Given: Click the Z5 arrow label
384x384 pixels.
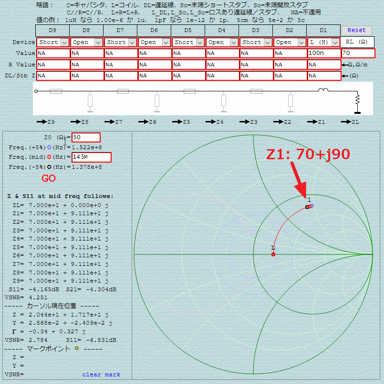Looking at the screenshot, I should pos(181,122).
